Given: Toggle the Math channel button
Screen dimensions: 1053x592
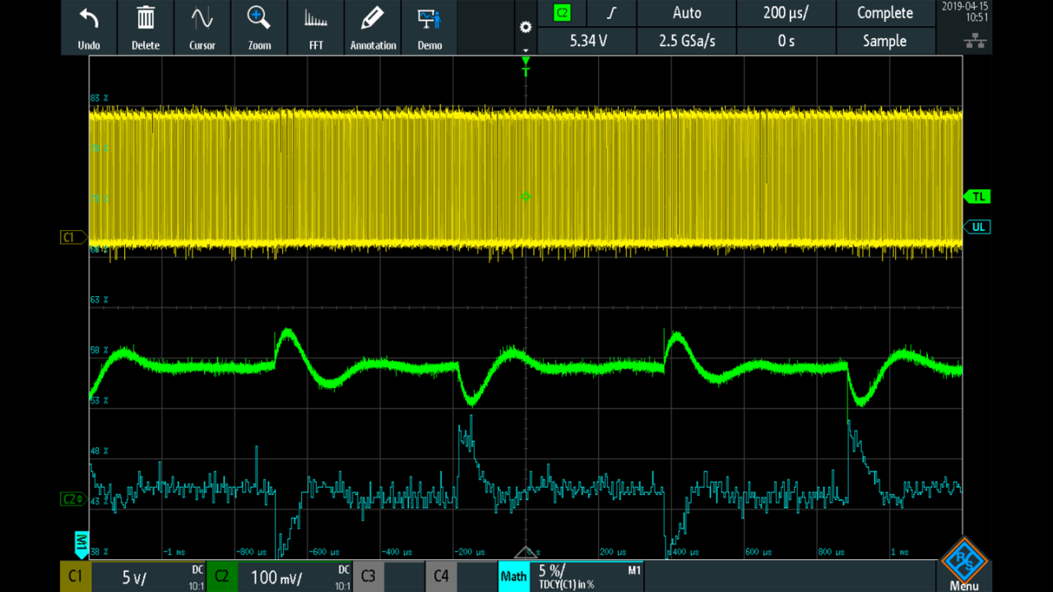Looking at the screenshot, I should click(x=514, y=577).
